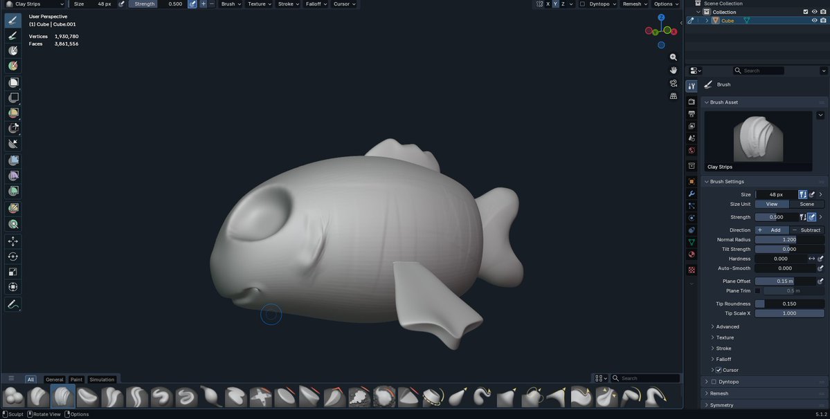Click blue Z axis on navigation gizmo
830x419 pixels.
[x=661, y=17]
